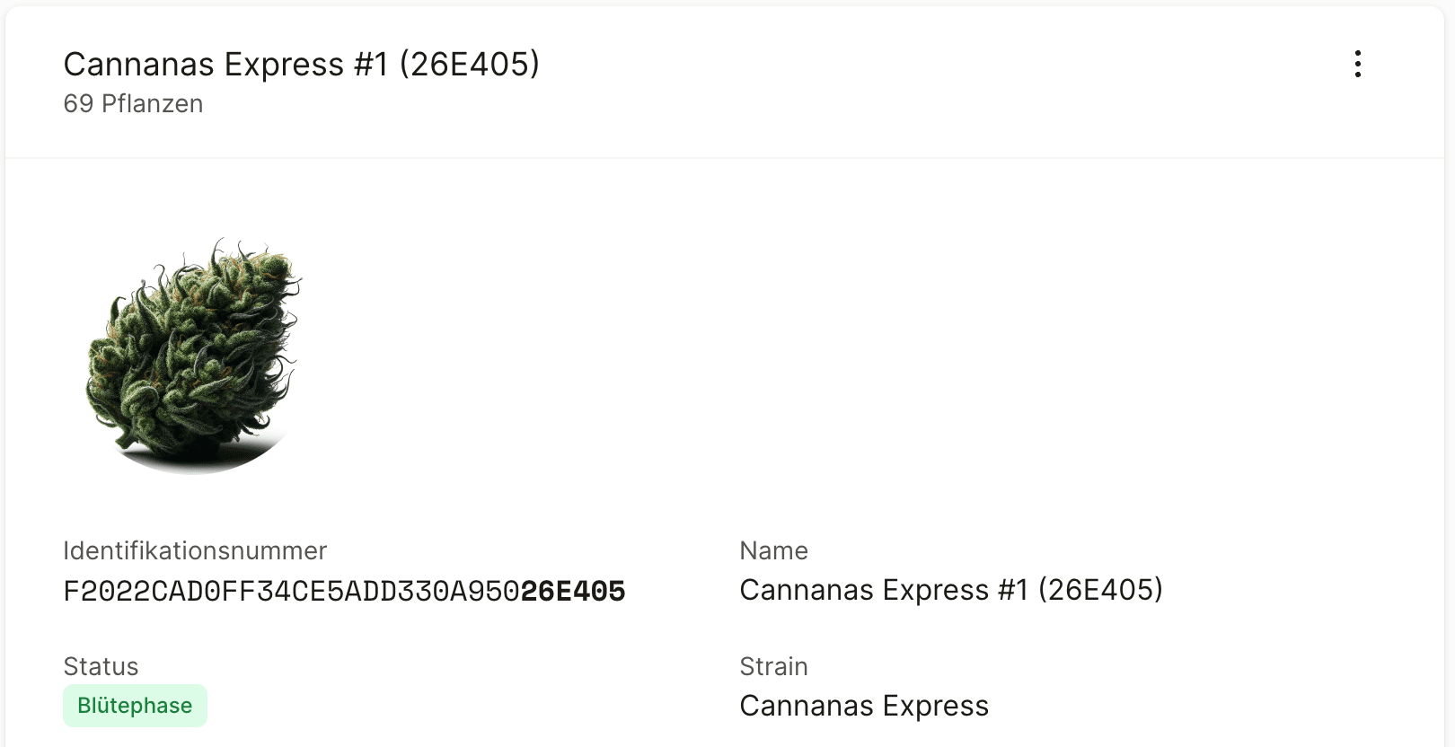Click the word Express in Strain value
The height and width of the screenshot is (747, 1455).
[x=935, y=706]
